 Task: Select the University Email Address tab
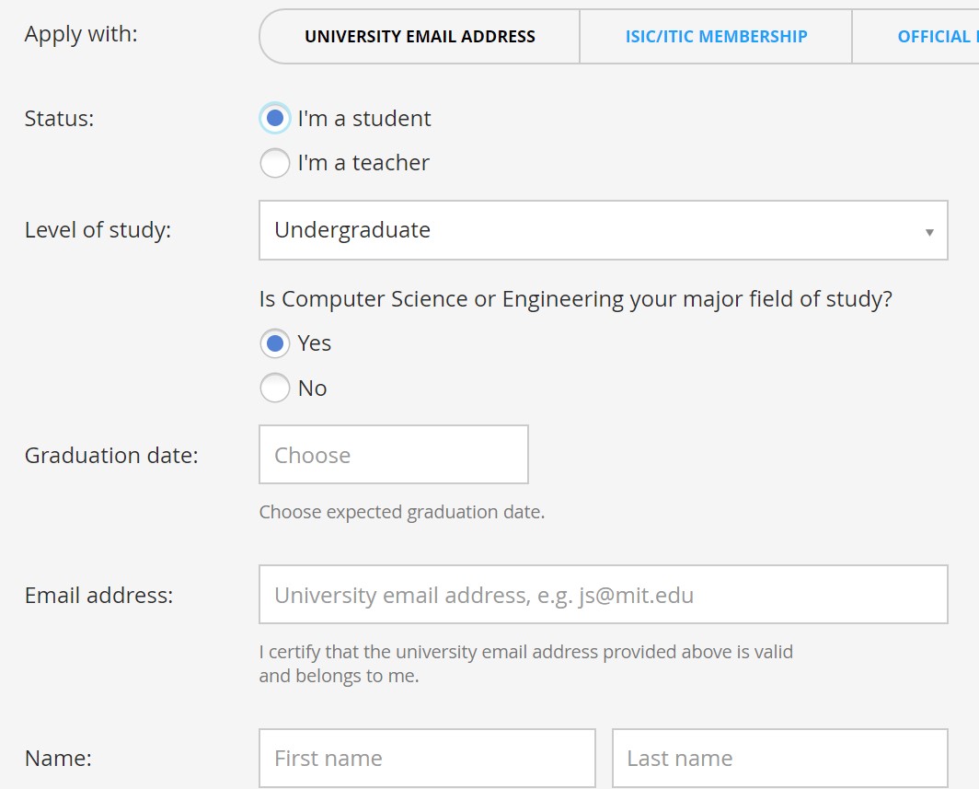pyautogui.click(x=420, y=37)
